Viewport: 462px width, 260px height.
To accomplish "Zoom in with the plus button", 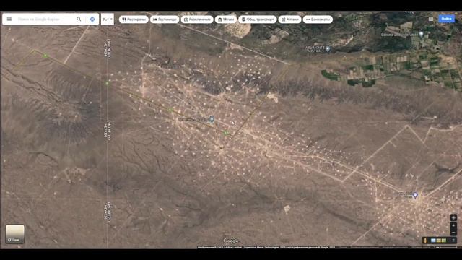I will tap(453, 225).
